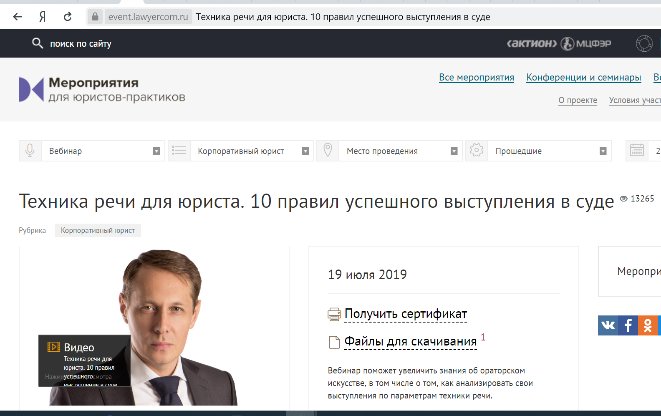The image size is (661, 416).
Task: Click the list rubric icon
Action: (x=179, y=151)
